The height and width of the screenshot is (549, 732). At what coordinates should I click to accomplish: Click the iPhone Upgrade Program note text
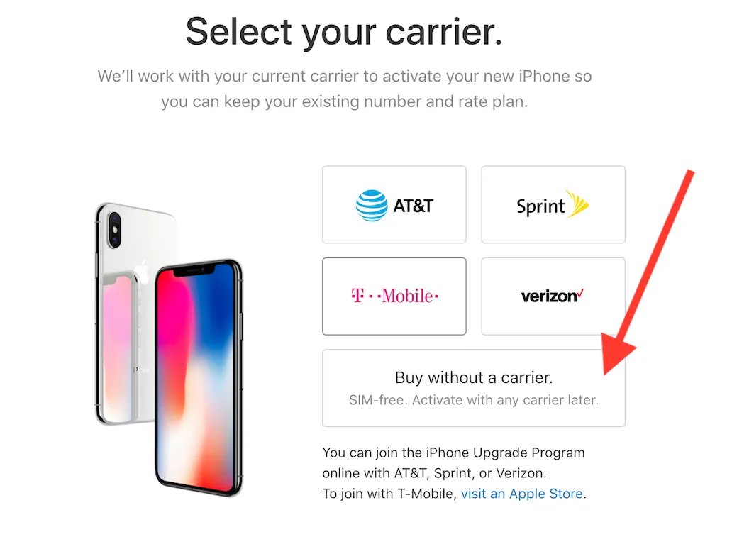coord(454,473)
